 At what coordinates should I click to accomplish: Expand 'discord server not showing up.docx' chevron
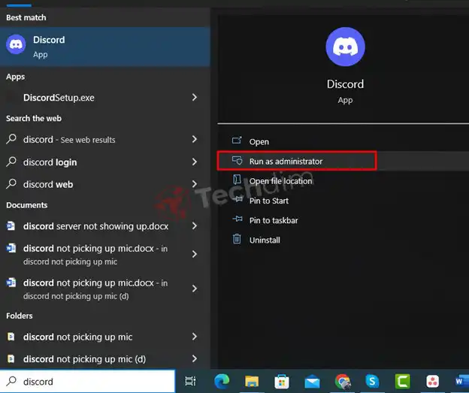(x=195, y=226)
